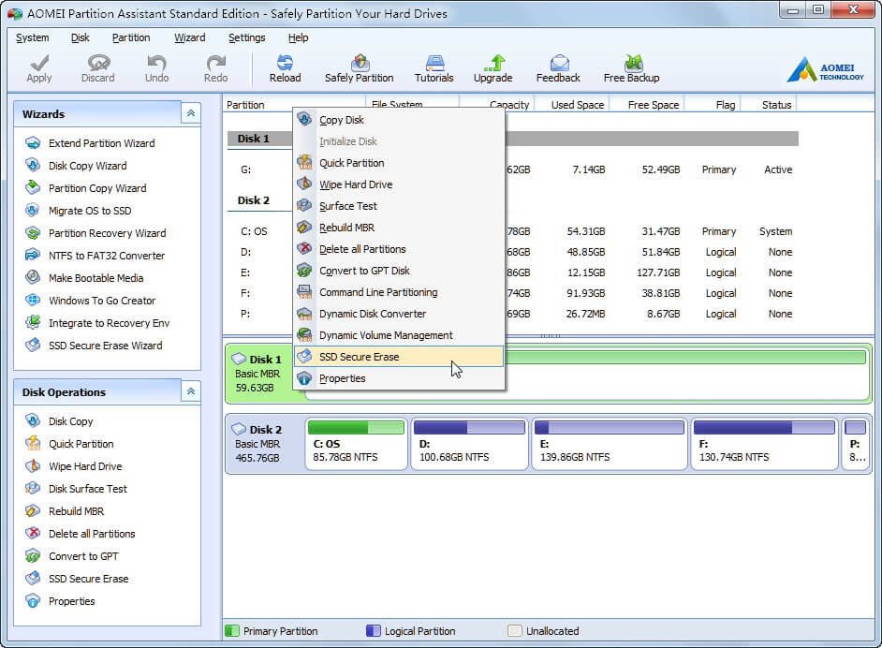Open Properties in Disk Operations panel
Image resolution: width=882 pixels, height=648 pixels.
pos(71,601)
